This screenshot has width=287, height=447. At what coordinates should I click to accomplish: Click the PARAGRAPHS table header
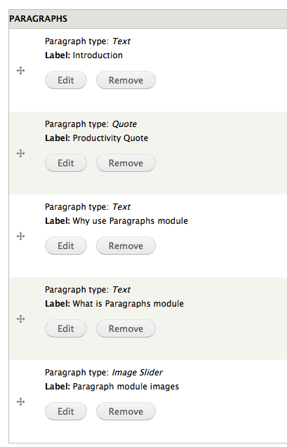147,19
